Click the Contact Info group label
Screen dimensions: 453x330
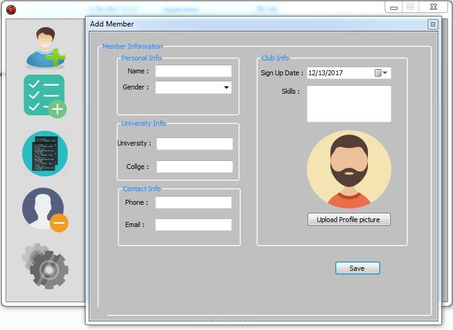click(142, 189)
